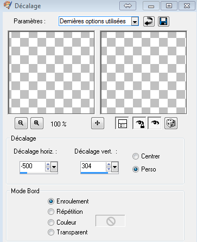The width and height of the screenshot is (197, 242).
Task: Minimize the Décalage dialog
Action: (151, 6)
